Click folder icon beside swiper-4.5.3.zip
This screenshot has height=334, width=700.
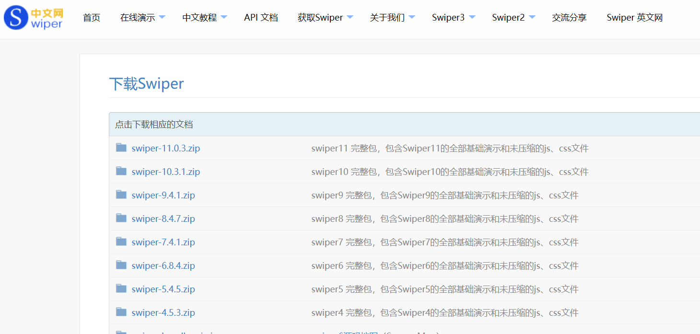coord(121,312)
